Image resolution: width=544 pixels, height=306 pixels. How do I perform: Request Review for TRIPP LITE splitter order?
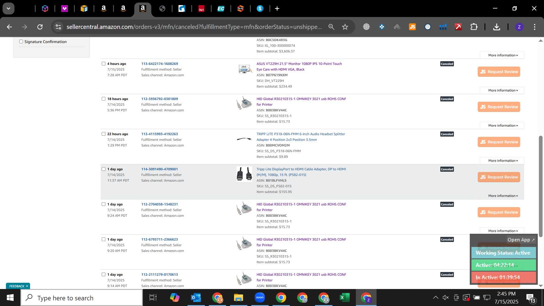(499, 142)
